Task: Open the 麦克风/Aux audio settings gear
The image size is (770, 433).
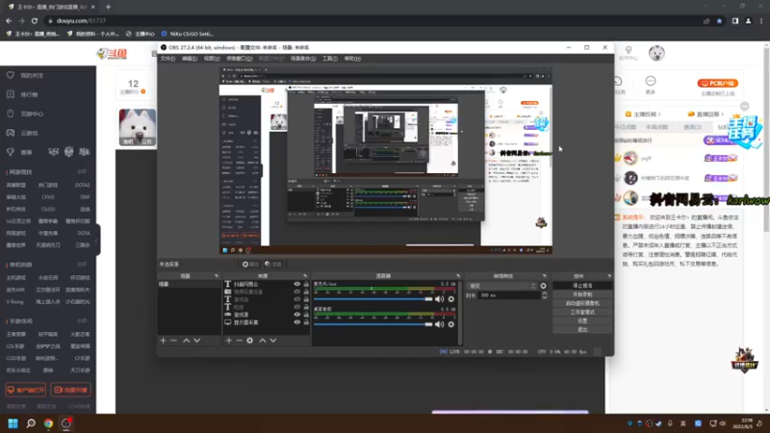Action: 450,299
